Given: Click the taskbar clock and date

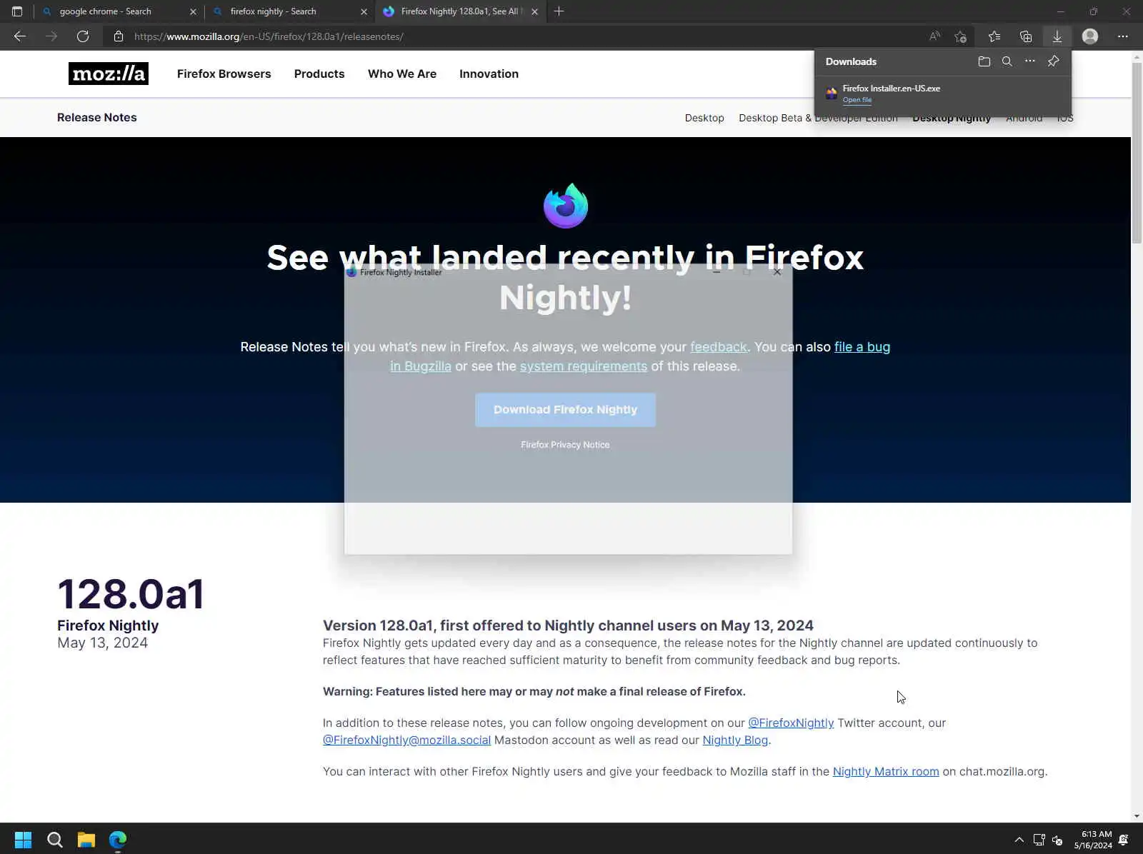Looking at the screenshot, I should click(1093, 840).
